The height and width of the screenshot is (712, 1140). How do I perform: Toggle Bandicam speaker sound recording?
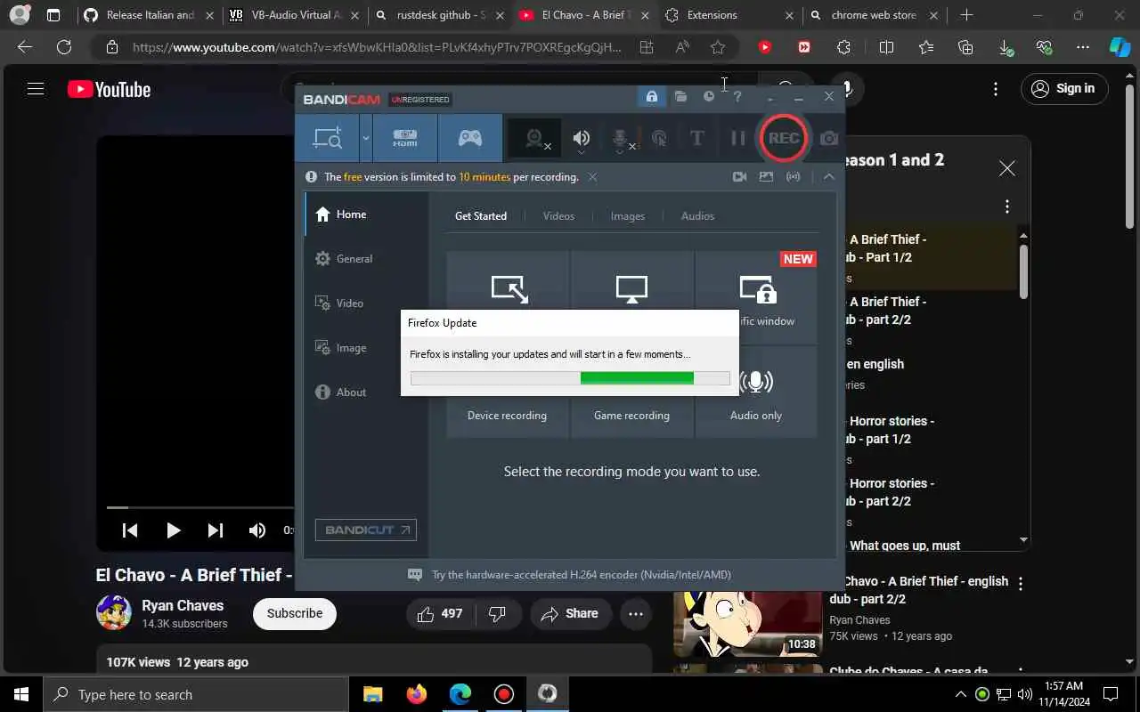[582, 138]
